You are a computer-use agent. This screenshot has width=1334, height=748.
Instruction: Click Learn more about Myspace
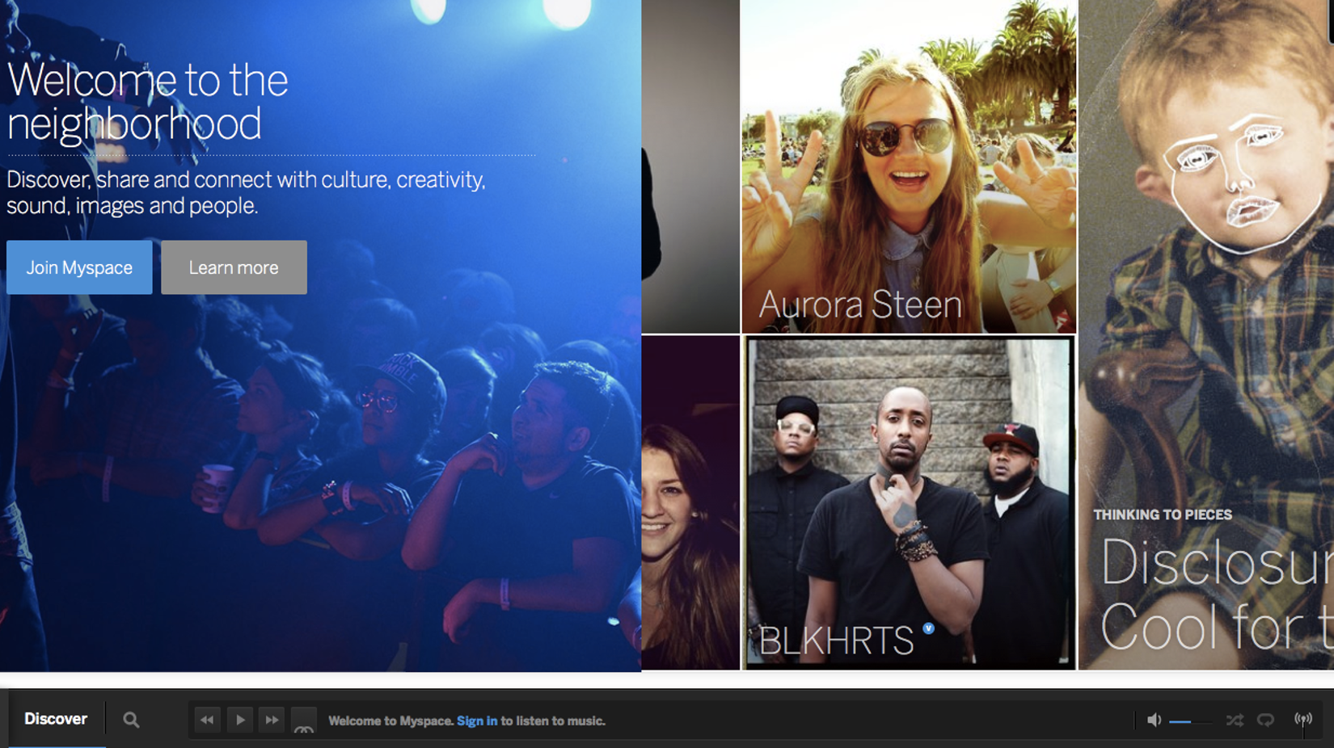[x=234, y=267]
